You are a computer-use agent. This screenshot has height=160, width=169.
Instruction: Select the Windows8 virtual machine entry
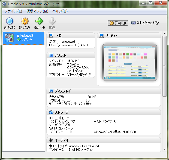point(23,38)
